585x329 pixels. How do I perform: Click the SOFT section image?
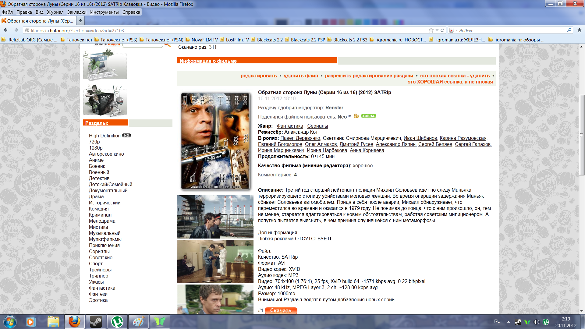pos(105,65)
